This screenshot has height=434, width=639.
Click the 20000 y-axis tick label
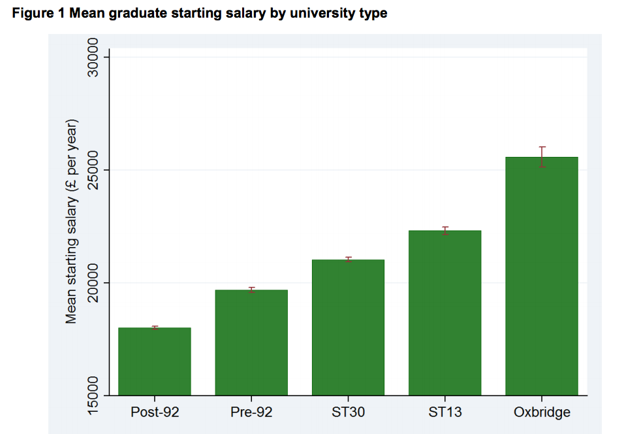click(x=93, y=282)
